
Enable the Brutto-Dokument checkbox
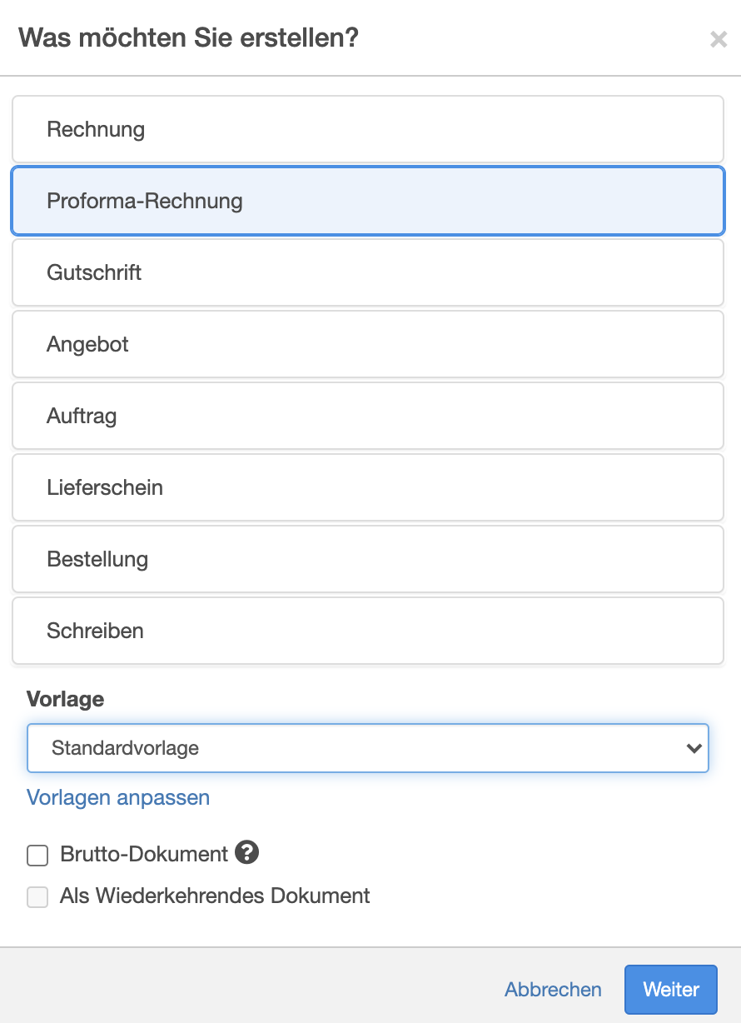37,856
